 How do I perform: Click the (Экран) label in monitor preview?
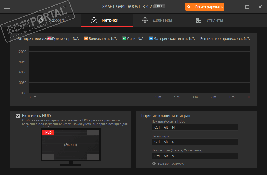pos(70,145)
